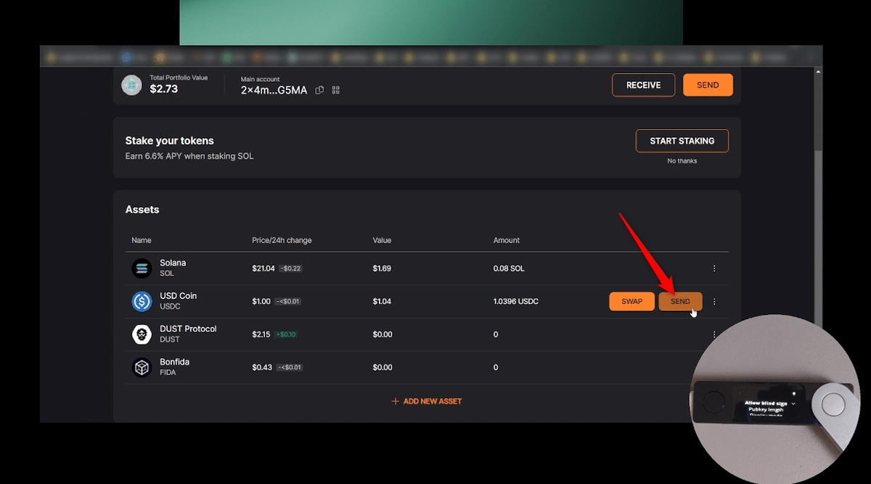Image resolution: width=871 pixels, height=484 pixels.
Task: Click the RECEIVE button
Action: click(x=644, y=85)
